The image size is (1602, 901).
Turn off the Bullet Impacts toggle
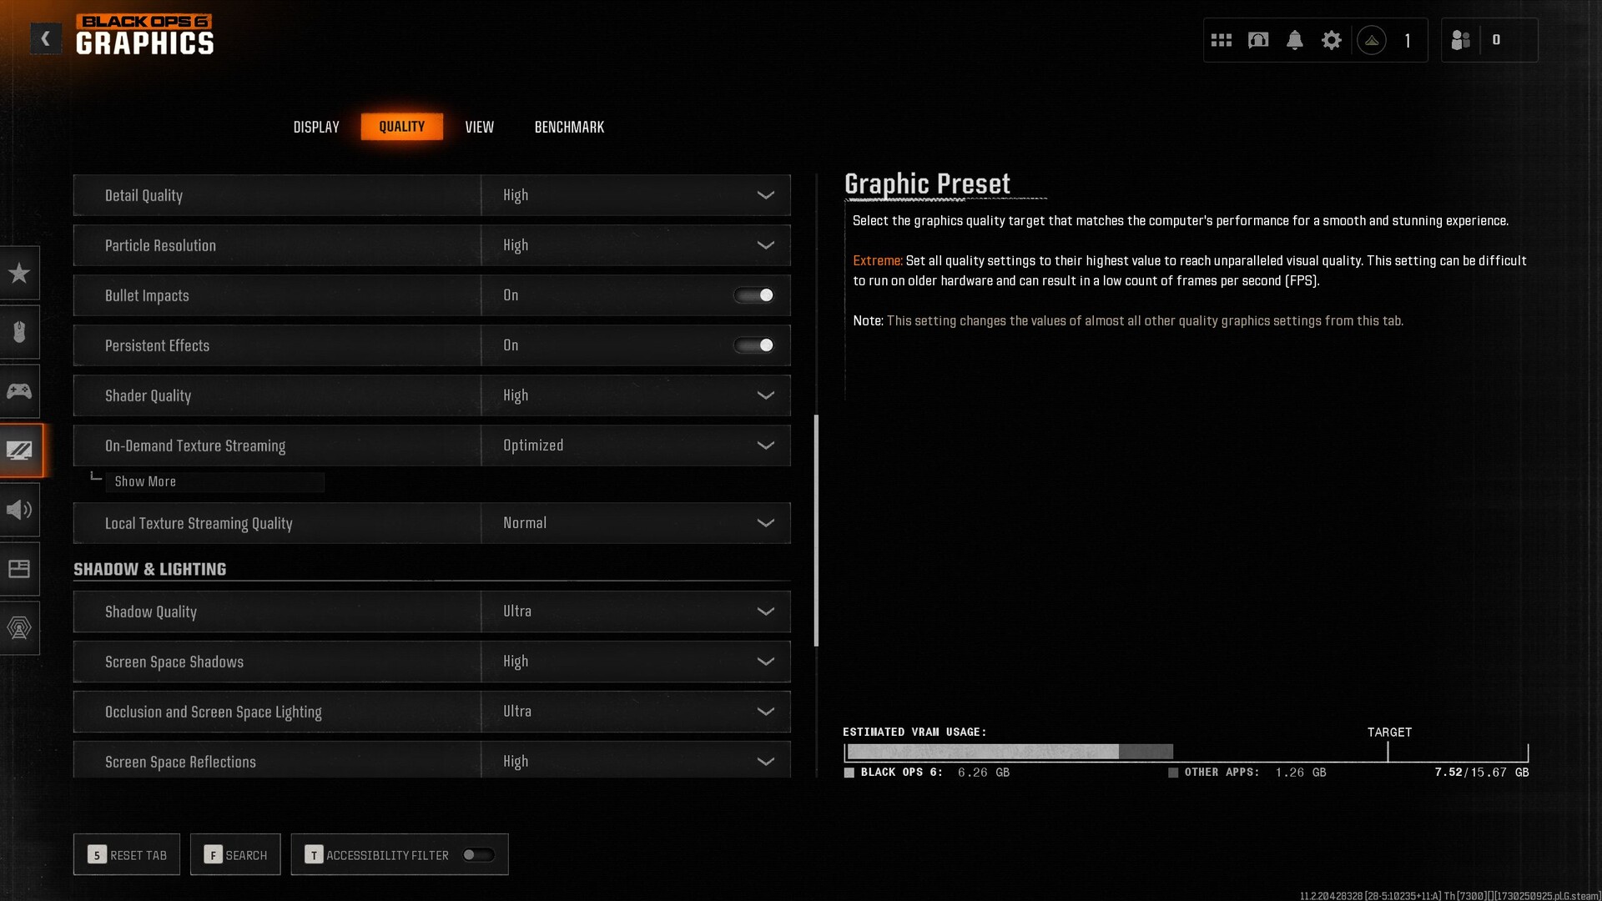coord(753,295)
